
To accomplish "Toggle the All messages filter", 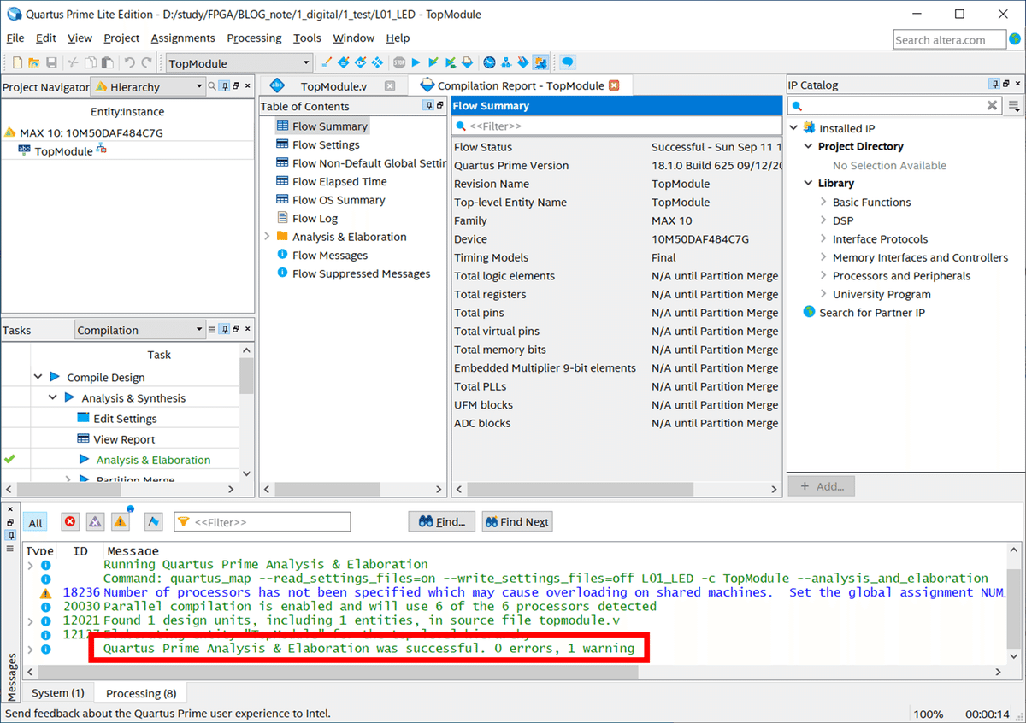I will [35, 523].
